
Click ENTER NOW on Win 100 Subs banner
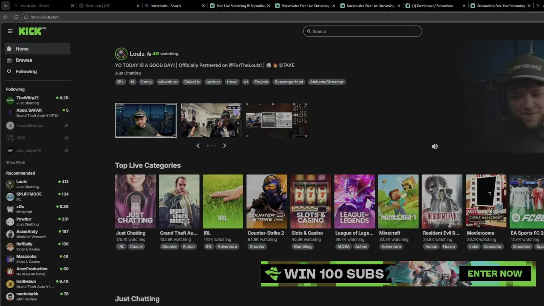(495, 274)
